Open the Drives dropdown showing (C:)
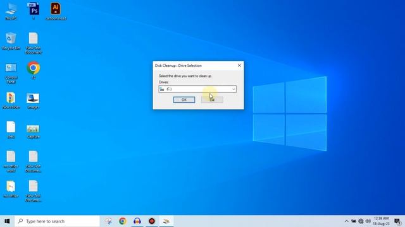The image size is (405, 227). coord(197,89)
